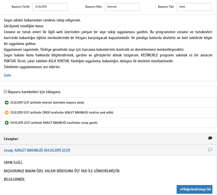This screenshot has width=217, height=195.
Task: Click the 'SAYIN İLGİLİ;' line in the reply
Action: coord(13,163)
